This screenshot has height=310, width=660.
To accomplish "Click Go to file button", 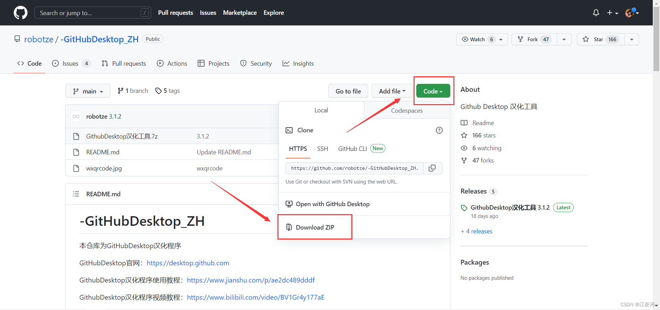I will [x=348, y=91].
